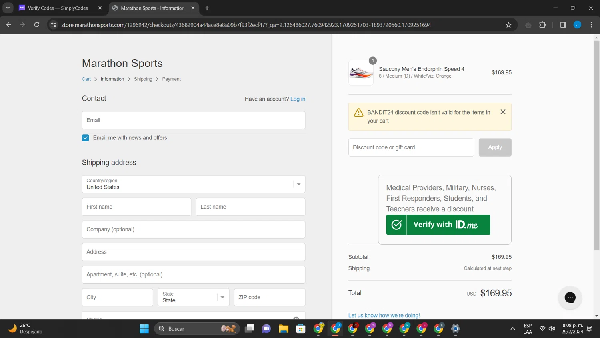Screen dimensions: 600x338
Task: Open a new browser tab
Action: [207, 8]
